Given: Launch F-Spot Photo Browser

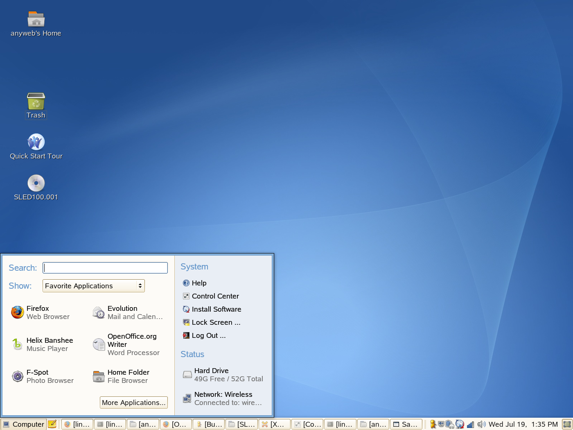Looking at the screenshot, I should 43,376.
